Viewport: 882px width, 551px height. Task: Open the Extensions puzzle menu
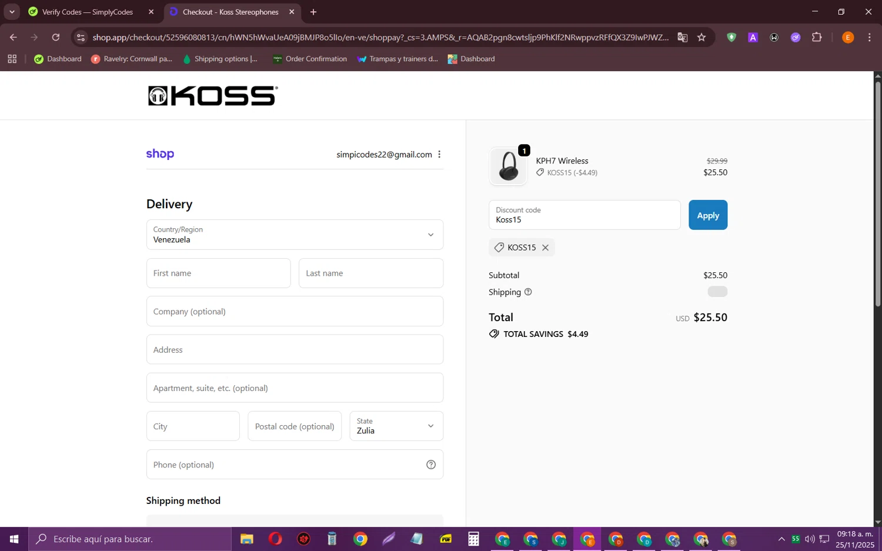tap(817, 38)
